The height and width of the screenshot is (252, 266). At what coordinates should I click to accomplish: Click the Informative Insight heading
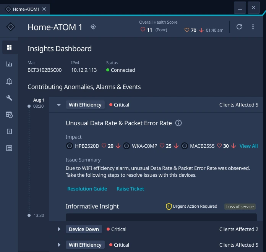tap(92, 207)
